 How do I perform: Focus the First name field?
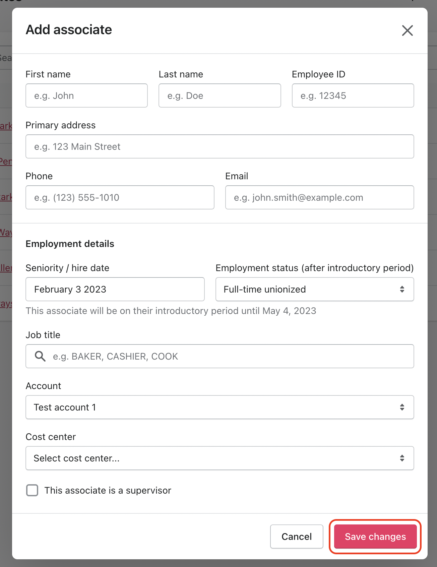[86, 96]
